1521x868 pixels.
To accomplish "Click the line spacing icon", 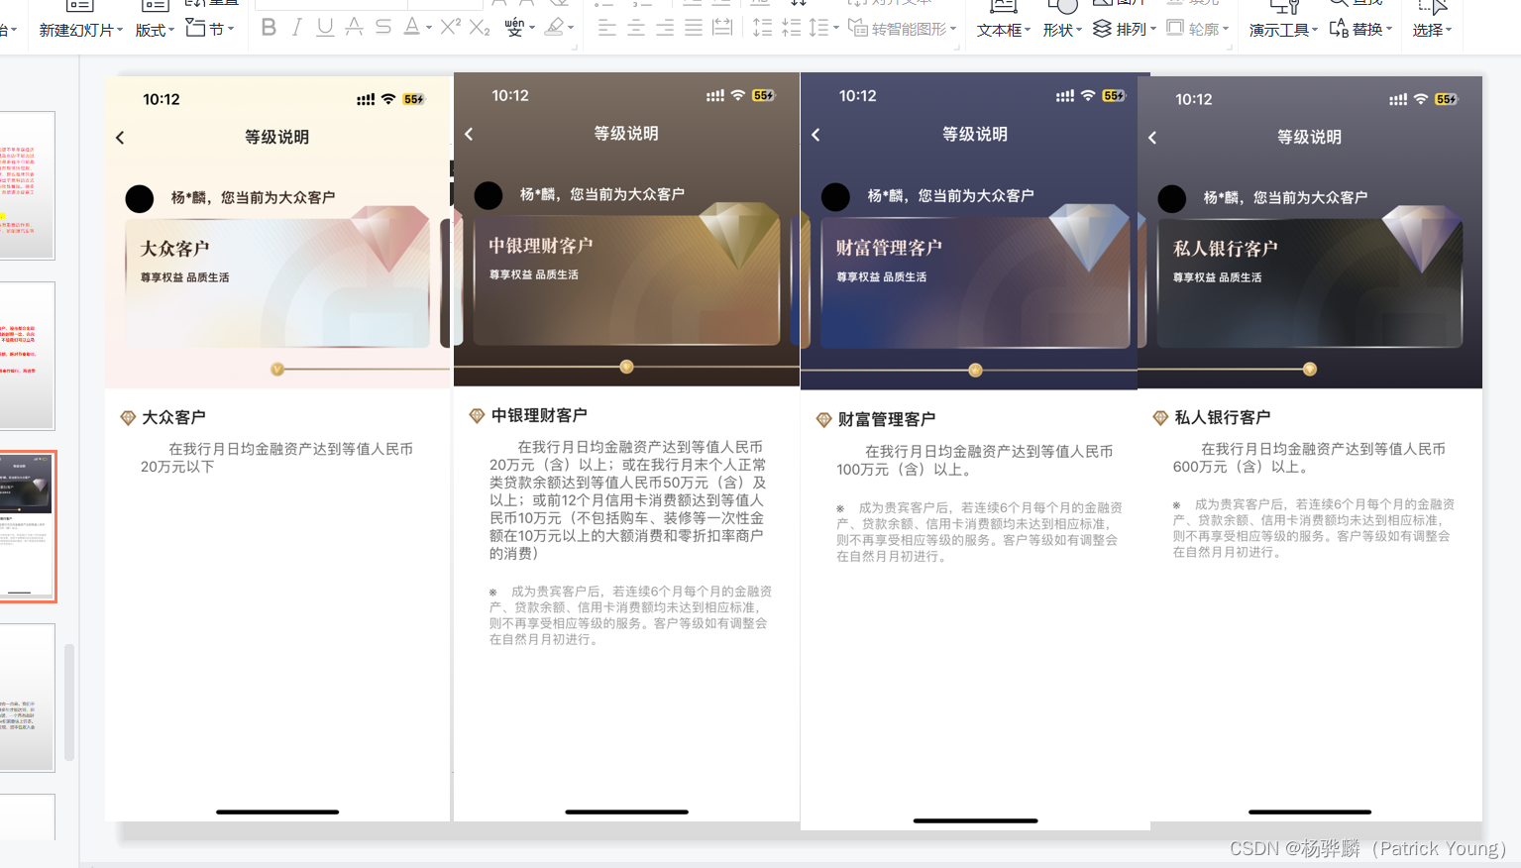I will click(x=818, y=28).
